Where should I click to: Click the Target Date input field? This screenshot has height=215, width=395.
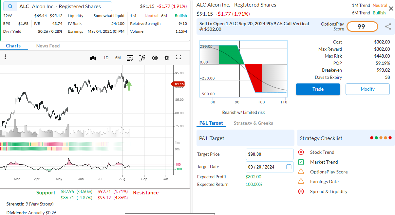coord(270,167)
